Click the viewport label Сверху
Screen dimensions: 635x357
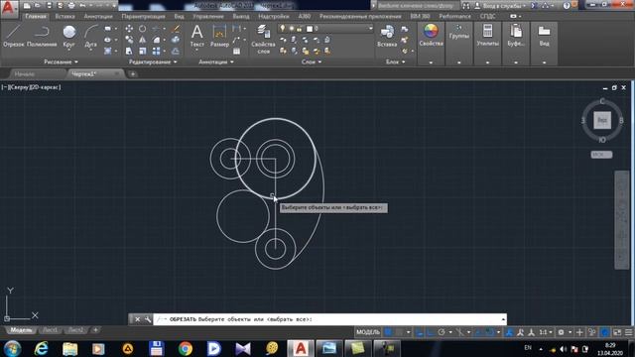19,87
